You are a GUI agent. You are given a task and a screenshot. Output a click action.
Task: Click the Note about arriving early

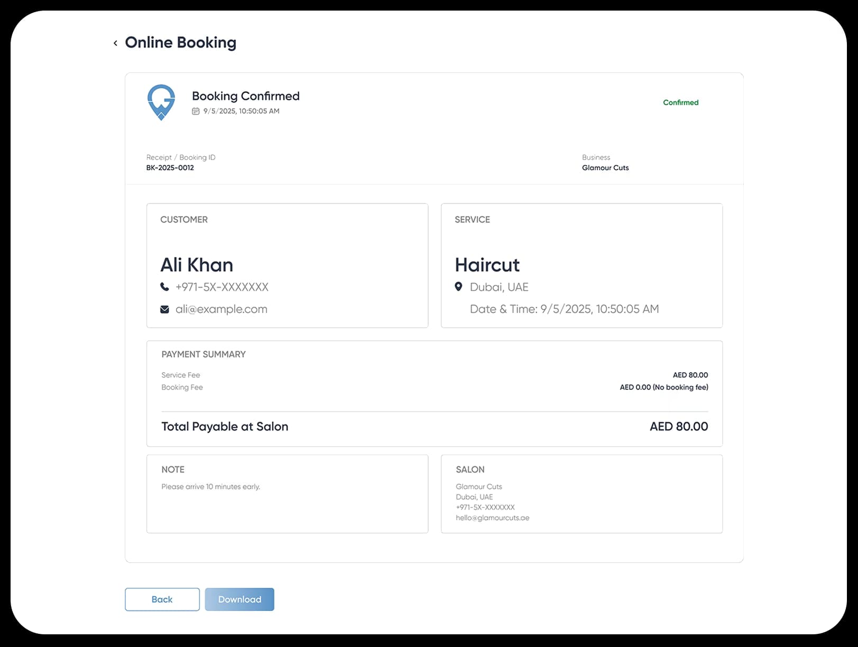[210, 486]
